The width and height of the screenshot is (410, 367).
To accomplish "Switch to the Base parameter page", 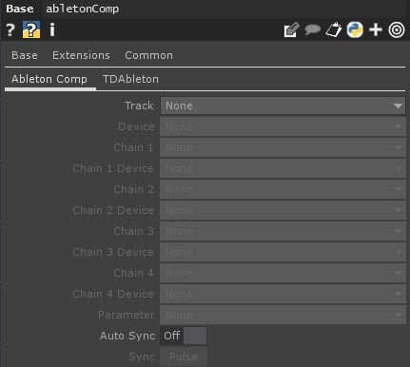I will [x=25, y=55].
